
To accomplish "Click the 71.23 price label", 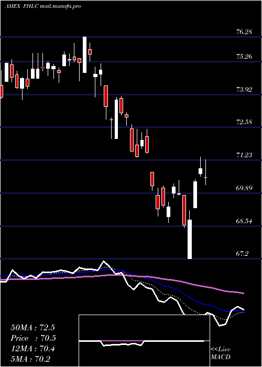I will pos(244,155).
